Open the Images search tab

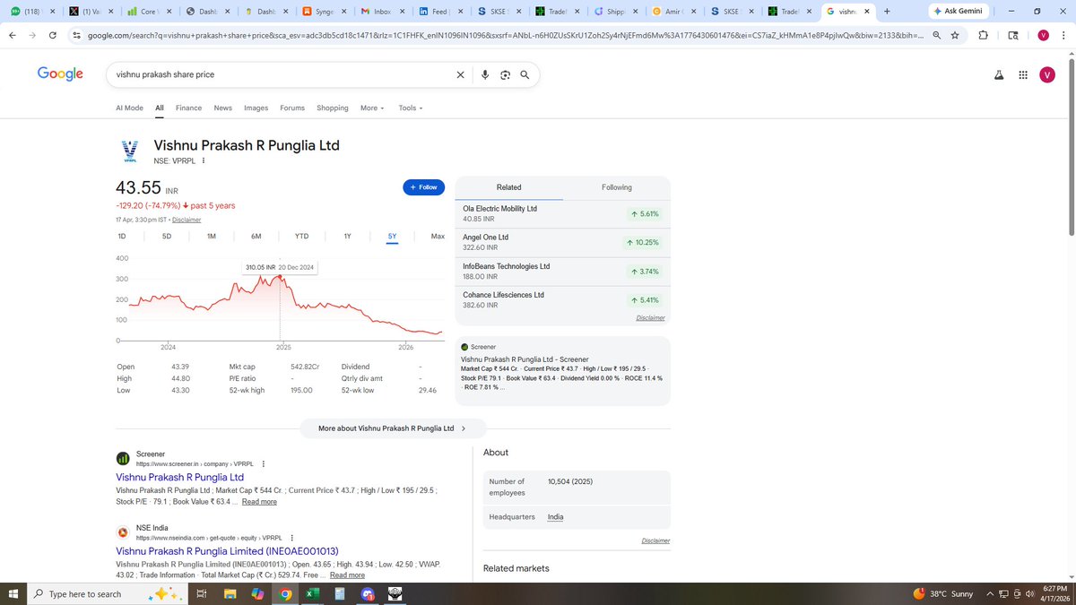(x=256, y=108)
